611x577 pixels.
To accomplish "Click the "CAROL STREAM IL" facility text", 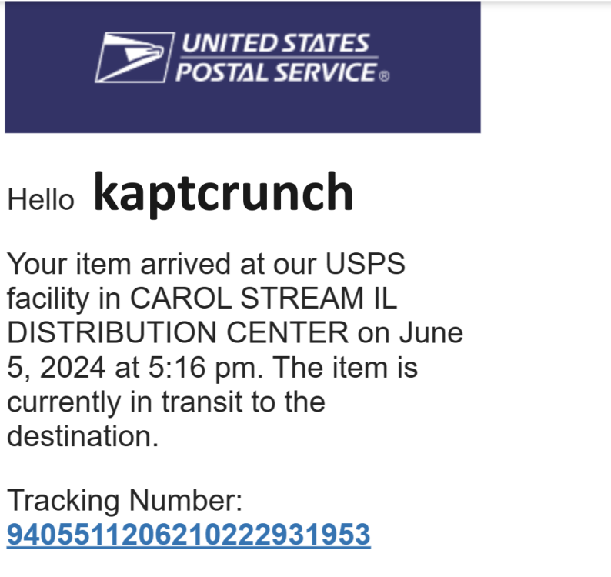I will [x=263, y=299].
